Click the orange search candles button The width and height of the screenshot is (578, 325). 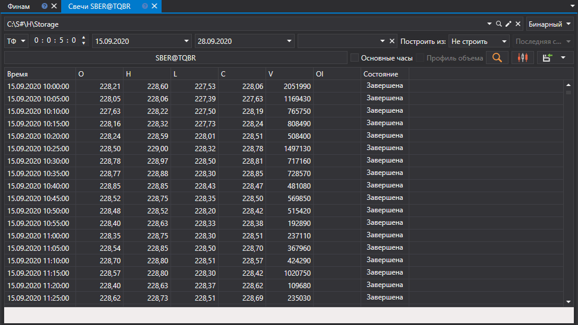tap(497, 58)
